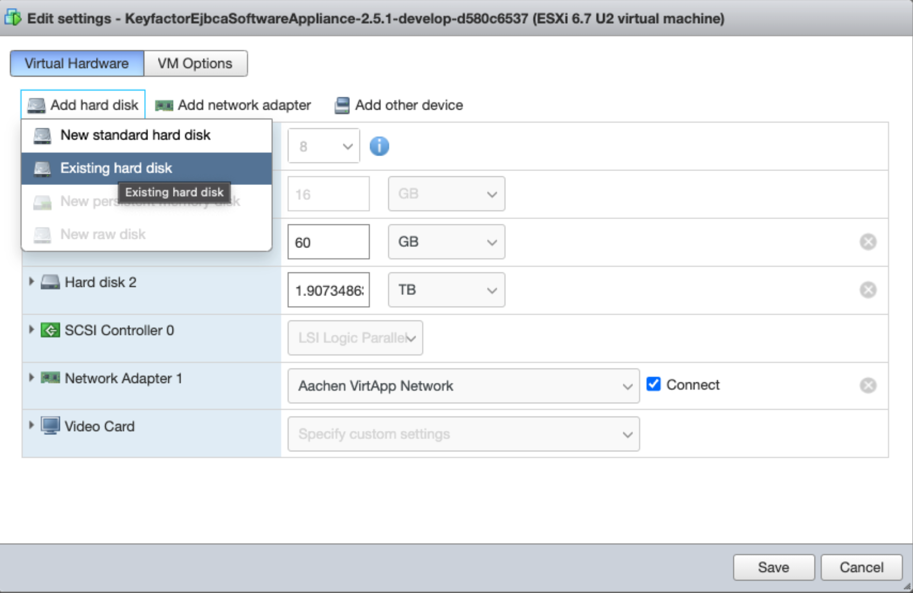The image size is (913, 593).
Task: Switch to the VM Options tab
Action: (x=195, y=63)
